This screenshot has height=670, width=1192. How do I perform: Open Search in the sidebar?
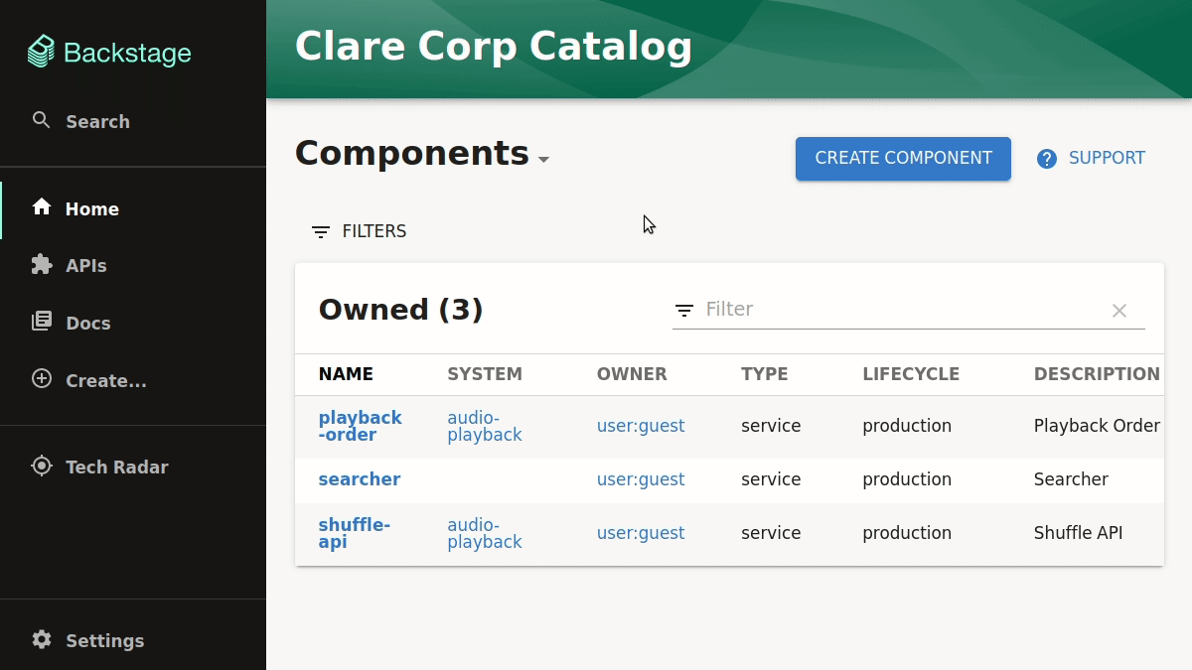click(x=133, y=121)
